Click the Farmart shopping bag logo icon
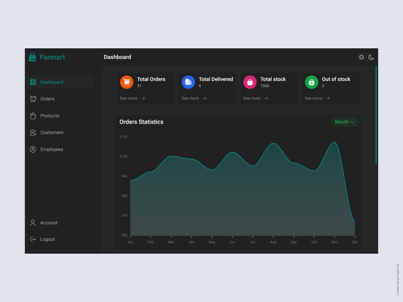The image size is (403, 302). (32, 57)
